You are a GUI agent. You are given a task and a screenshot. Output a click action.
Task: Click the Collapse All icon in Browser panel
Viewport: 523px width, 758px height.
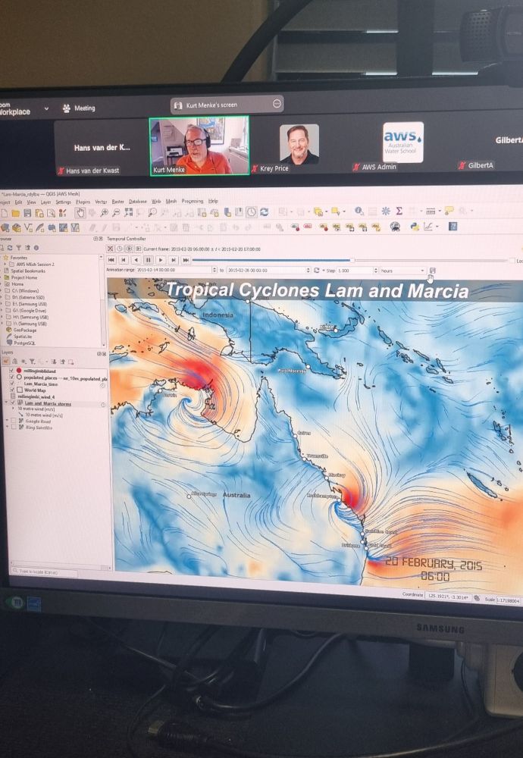point(27,248)
